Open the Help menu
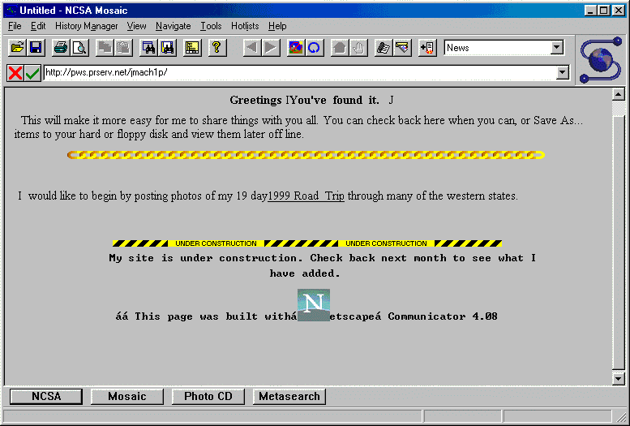630x426 pixels. click(277, 26)
